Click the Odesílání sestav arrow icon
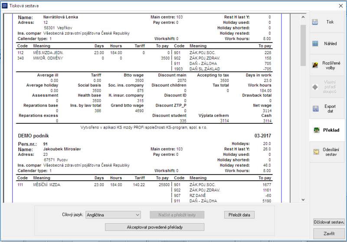 316,152
